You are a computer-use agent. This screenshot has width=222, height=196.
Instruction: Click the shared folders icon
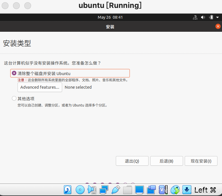(128, 190)
